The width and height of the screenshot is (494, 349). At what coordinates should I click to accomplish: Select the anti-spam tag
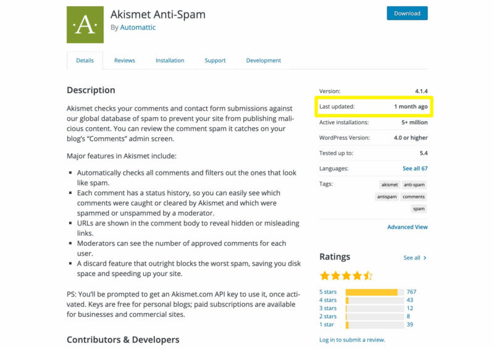pyautogui.click(x=414, y=185)
